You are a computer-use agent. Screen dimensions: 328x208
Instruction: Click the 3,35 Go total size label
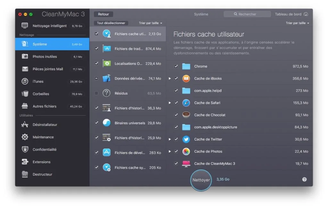[223, 179]
